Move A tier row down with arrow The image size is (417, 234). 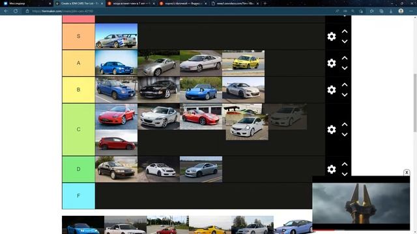click(x=345, y=68)
